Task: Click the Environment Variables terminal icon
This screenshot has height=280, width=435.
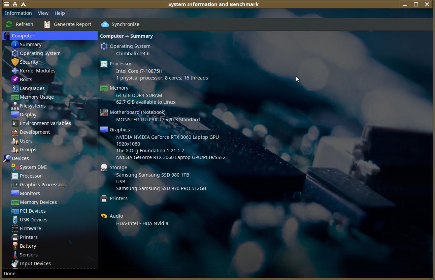Action: click(15, 123)
